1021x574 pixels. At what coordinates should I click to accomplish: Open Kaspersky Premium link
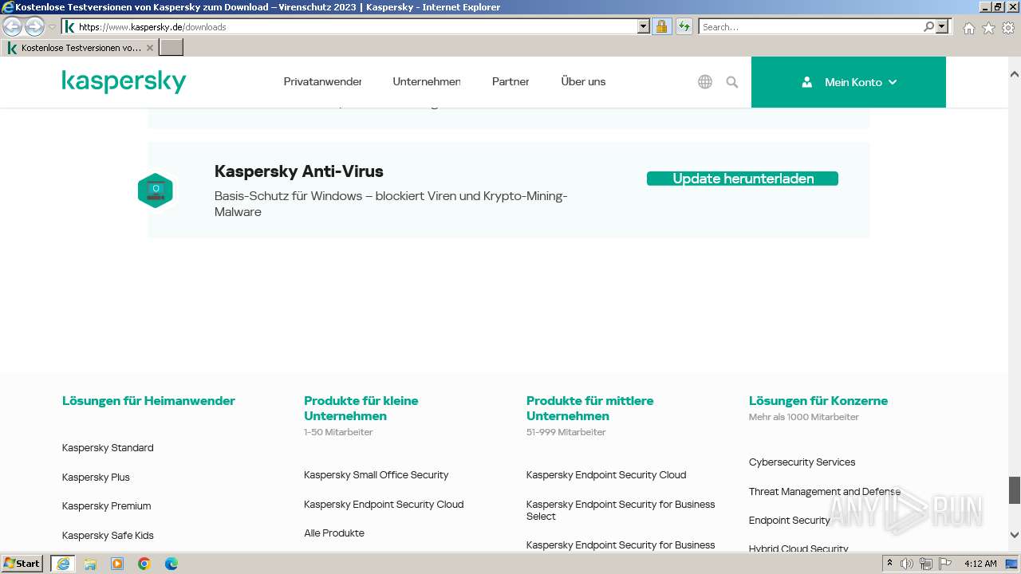coord(106,506)
